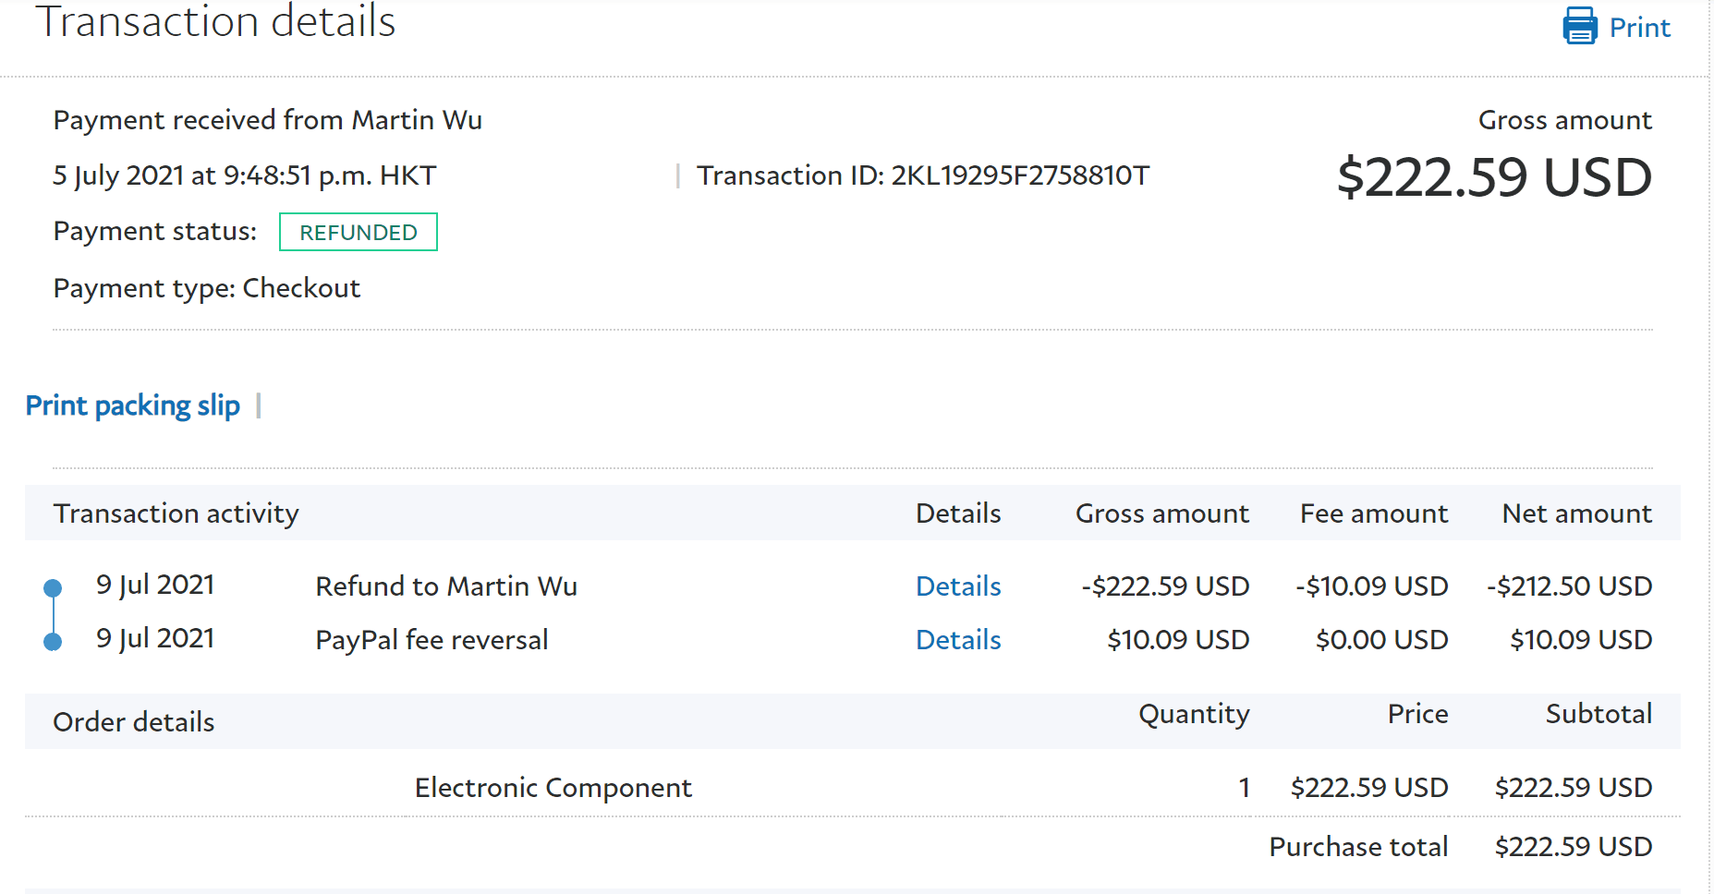The height and width of the screenshot is (894, 1714).
Task: Open Details for PayPal fee reversal
Action: click(958, 640)
